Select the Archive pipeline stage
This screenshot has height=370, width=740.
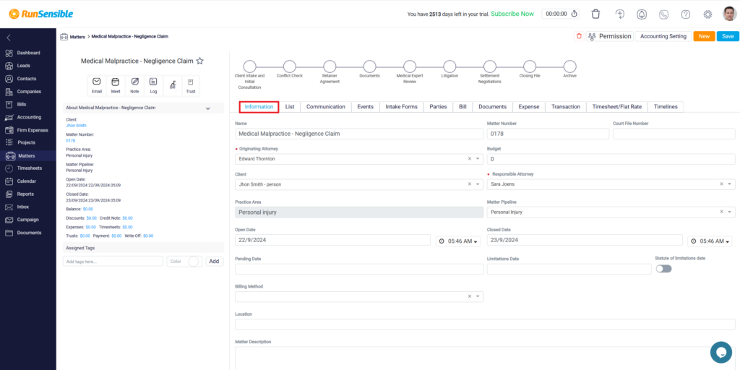[x=569, y=66]
